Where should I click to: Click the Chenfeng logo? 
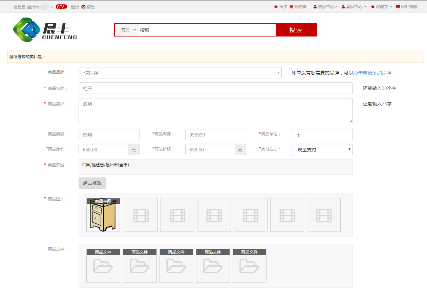pyautogui.click(x=45, y=30)
